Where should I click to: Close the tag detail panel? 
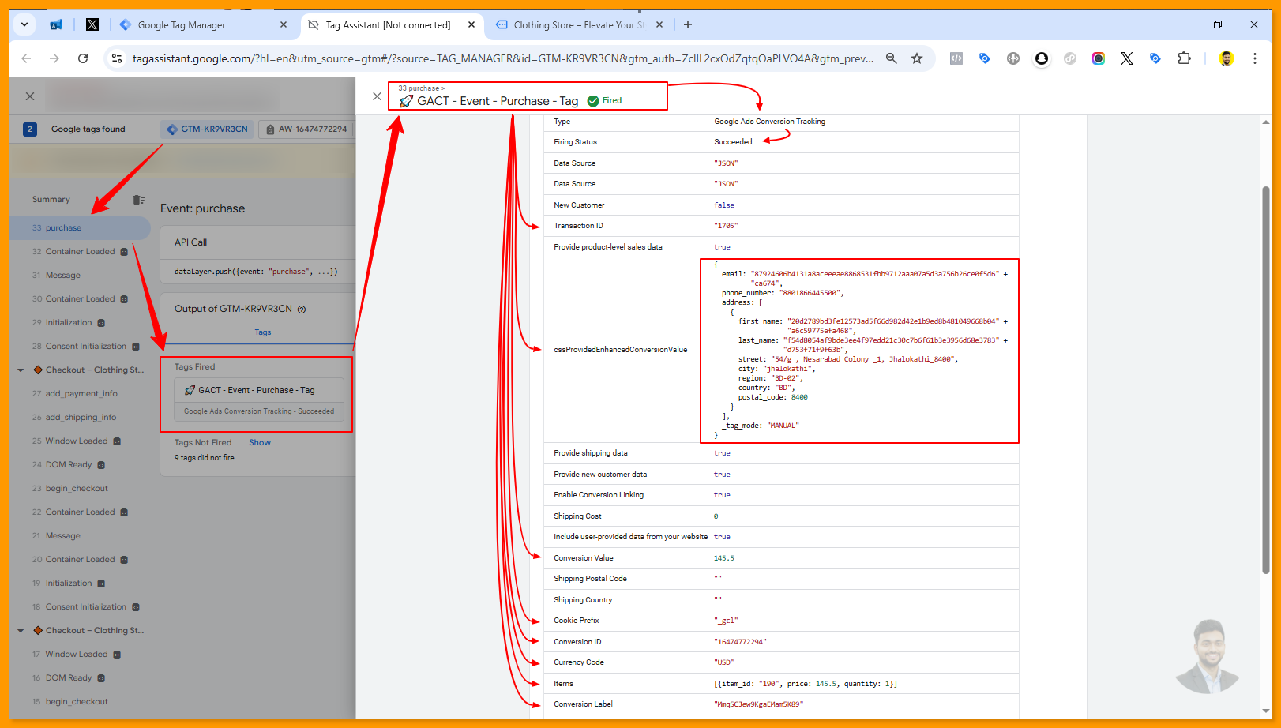[377, 96]
